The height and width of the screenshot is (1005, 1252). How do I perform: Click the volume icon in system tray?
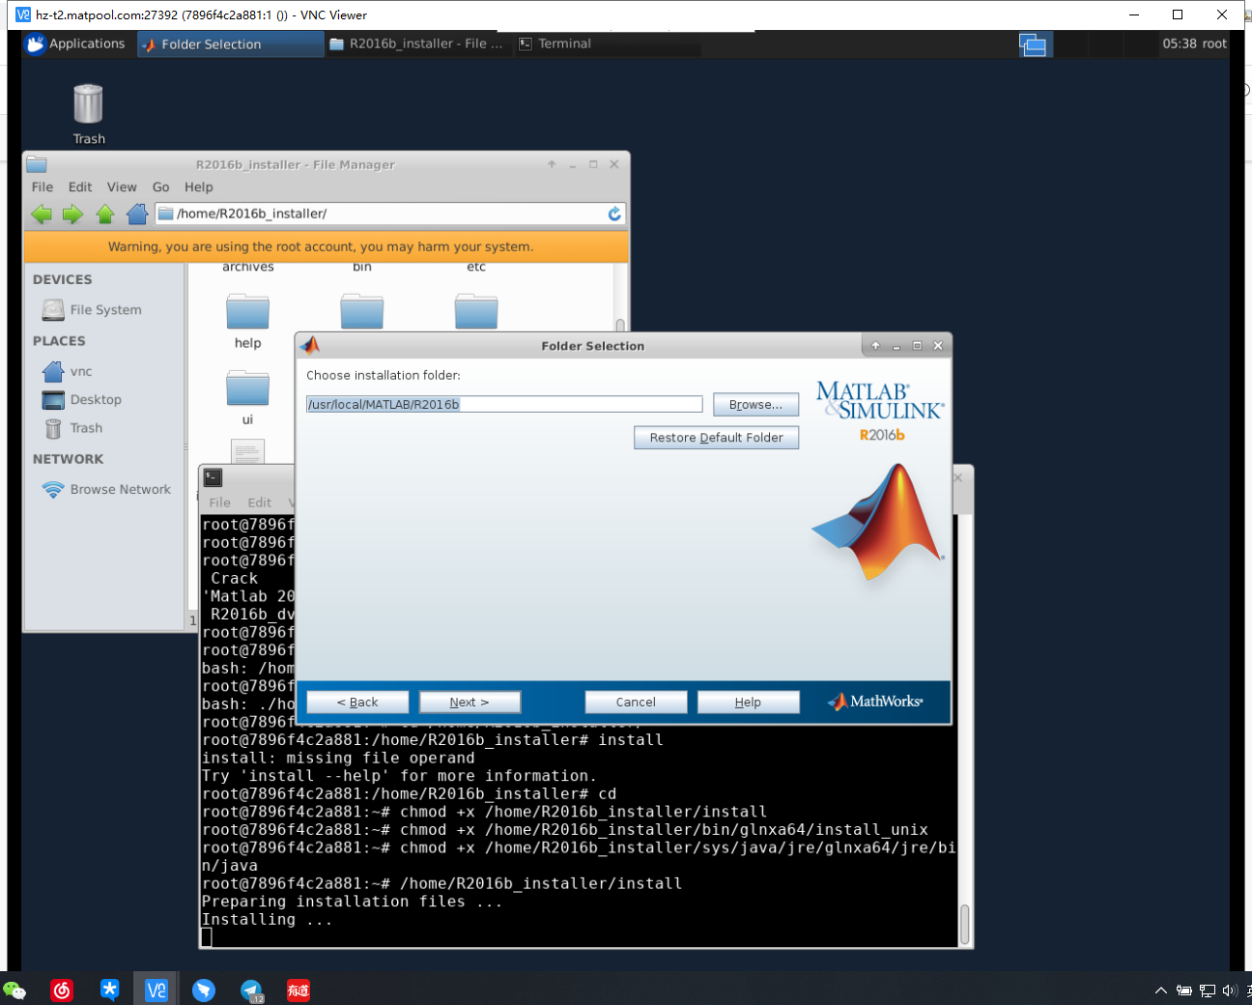(x=1229, y=991)
